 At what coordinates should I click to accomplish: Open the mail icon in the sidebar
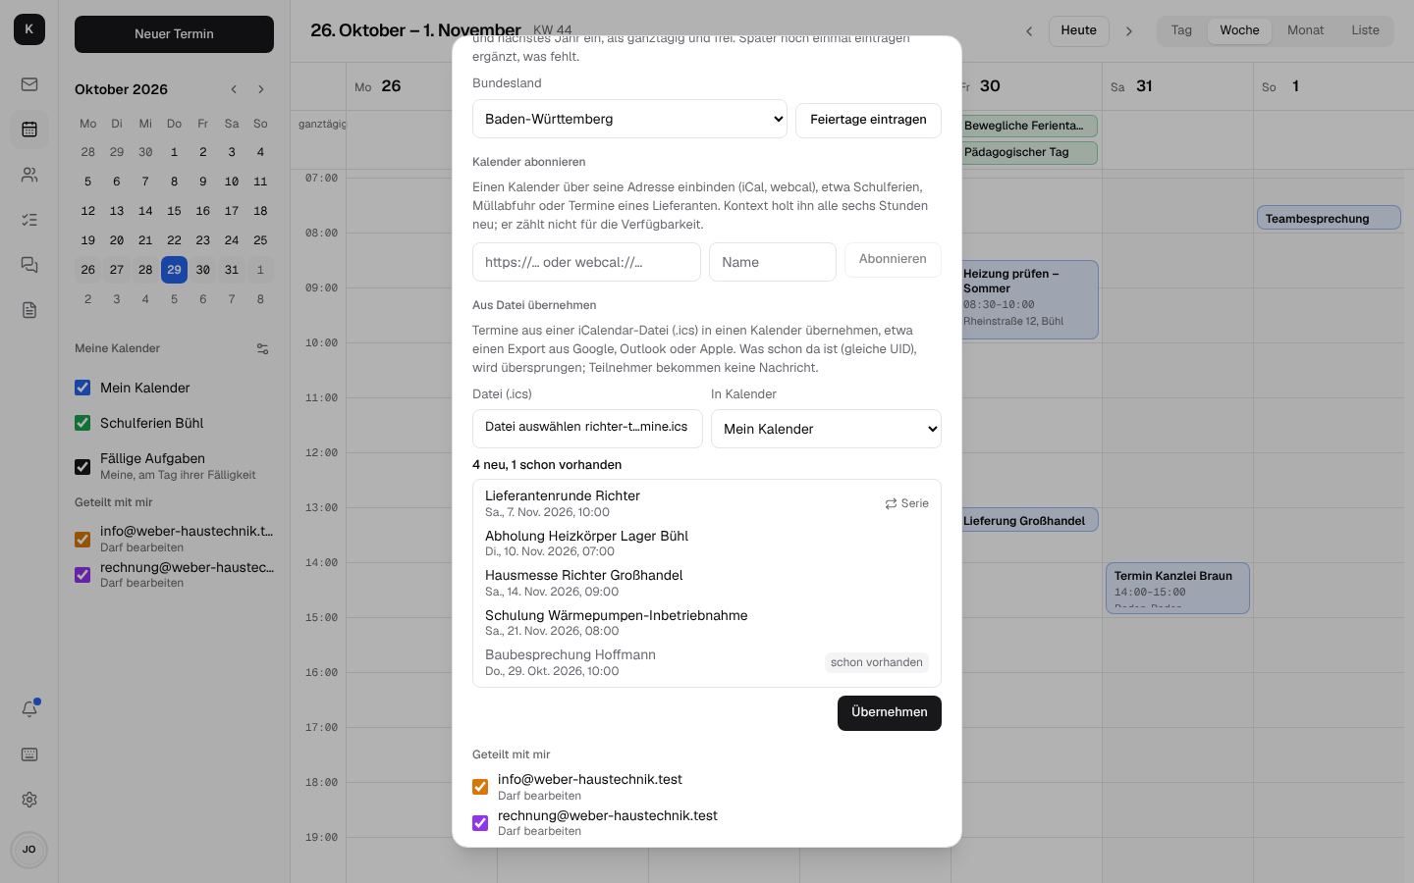[x=29, y=84]
